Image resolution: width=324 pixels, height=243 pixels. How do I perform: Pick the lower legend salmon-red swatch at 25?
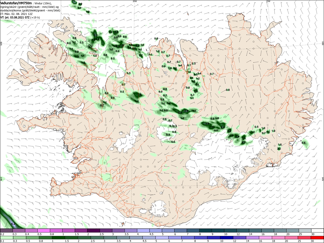coord(305,238)
